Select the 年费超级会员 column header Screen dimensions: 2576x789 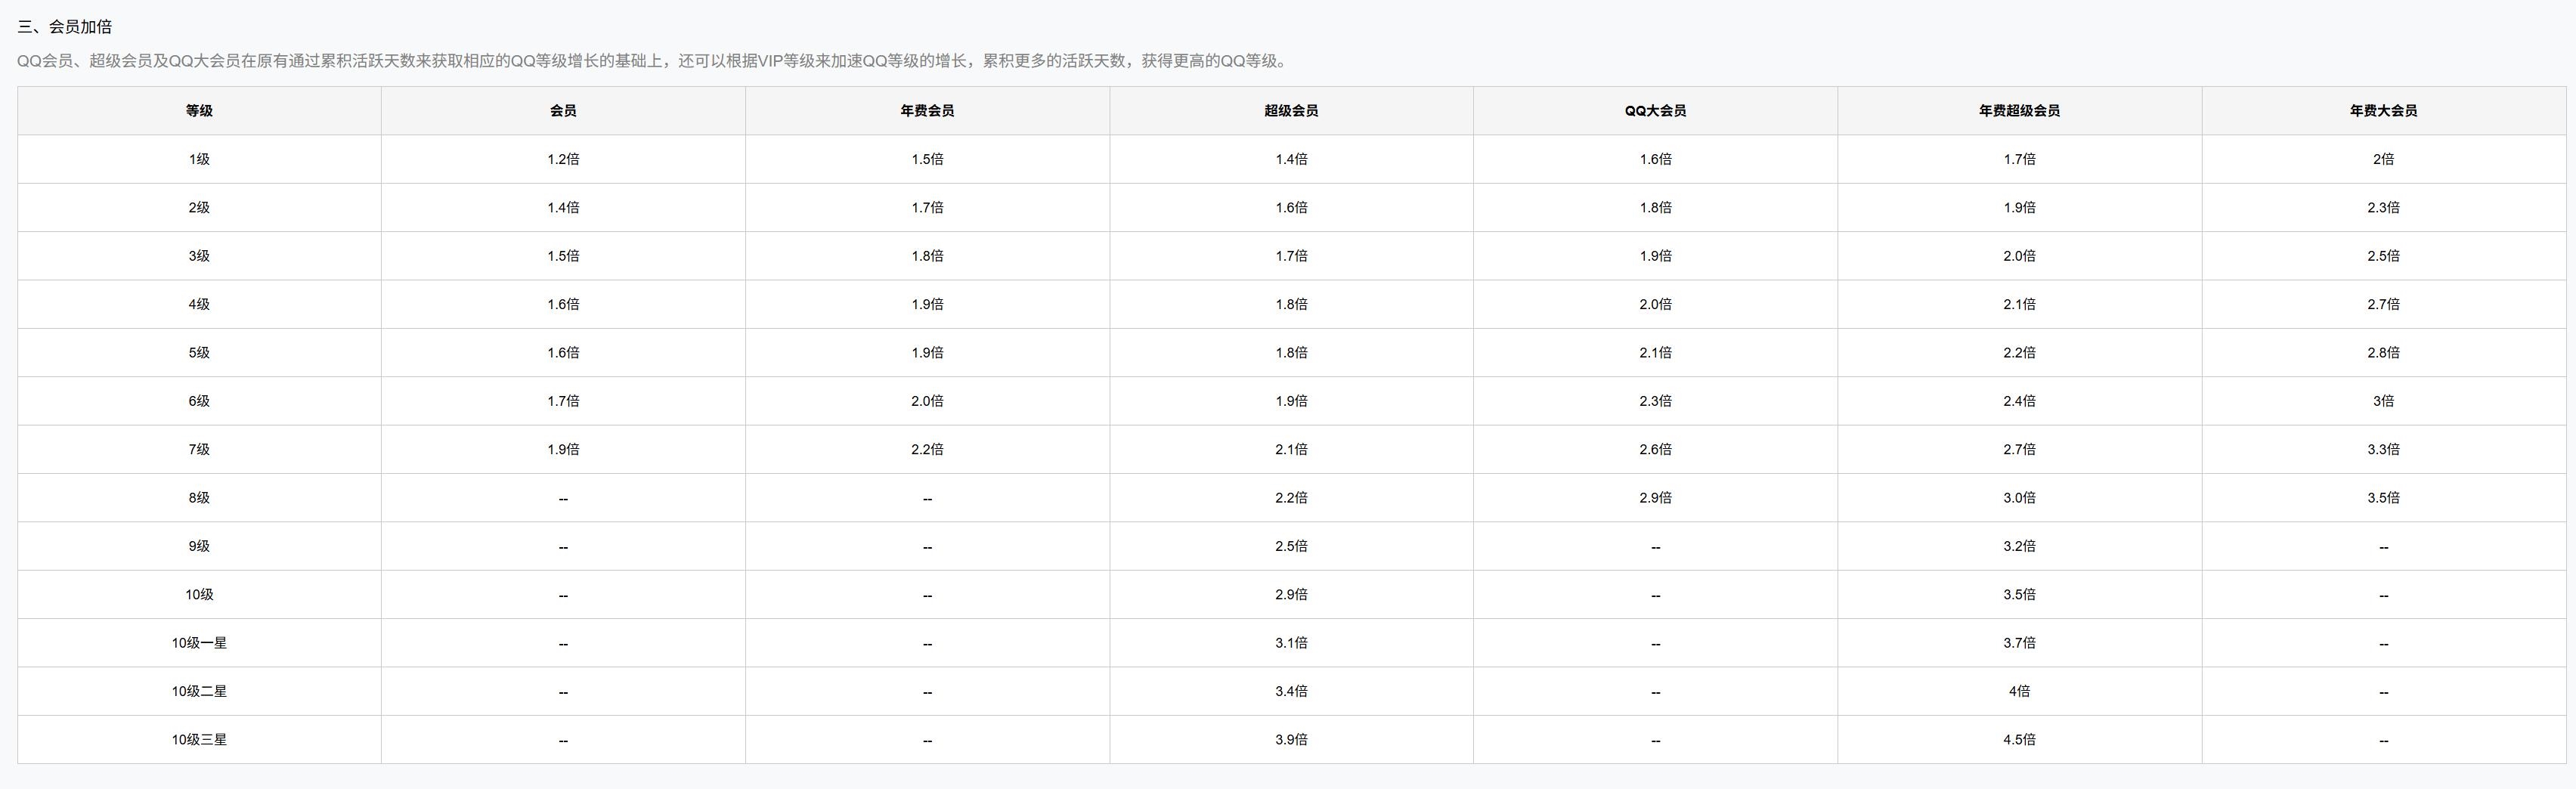point(2019,111)
